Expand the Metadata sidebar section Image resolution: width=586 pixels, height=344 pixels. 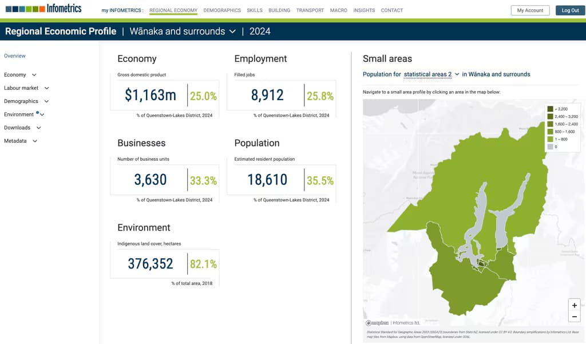[x=20, y=141]
